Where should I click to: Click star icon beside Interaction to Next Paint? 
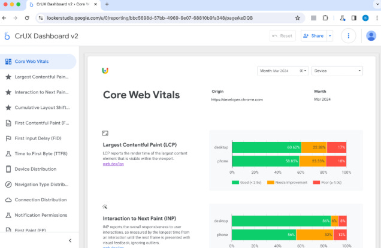(8, 92)
